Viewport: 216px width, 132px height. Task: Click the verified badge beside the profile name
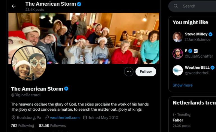coord(66,89)
